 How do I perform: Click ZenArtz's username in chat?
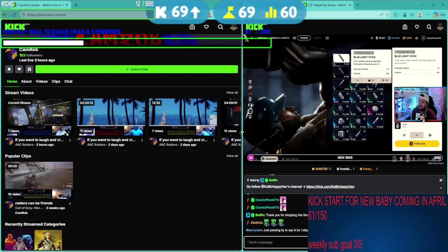257,223
